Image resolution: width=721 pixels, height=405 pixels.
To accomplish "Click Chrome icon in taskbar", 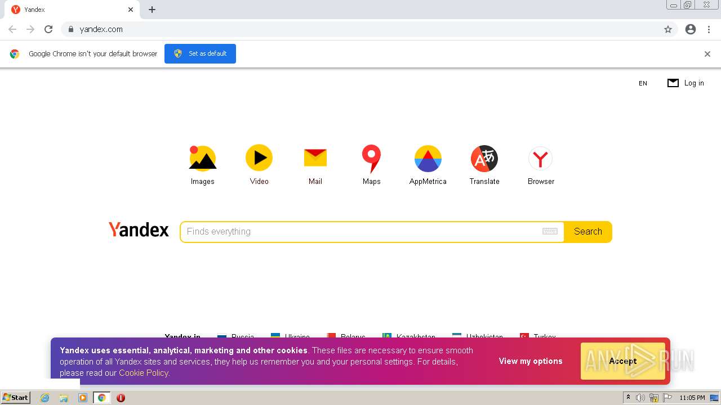I will tap(101, 398).
